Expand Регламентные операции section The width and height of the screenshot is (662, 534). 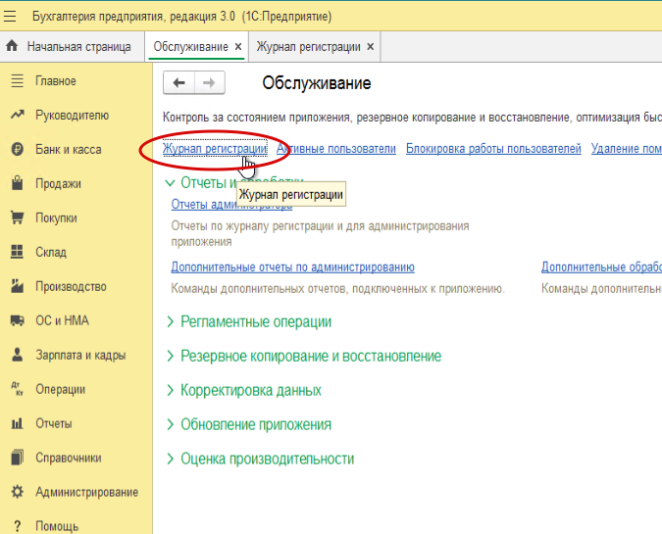(255, 321)
